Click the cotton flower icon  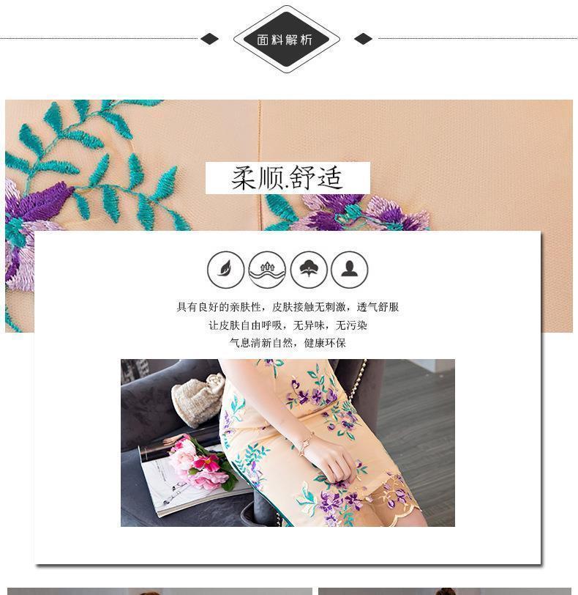308,270
